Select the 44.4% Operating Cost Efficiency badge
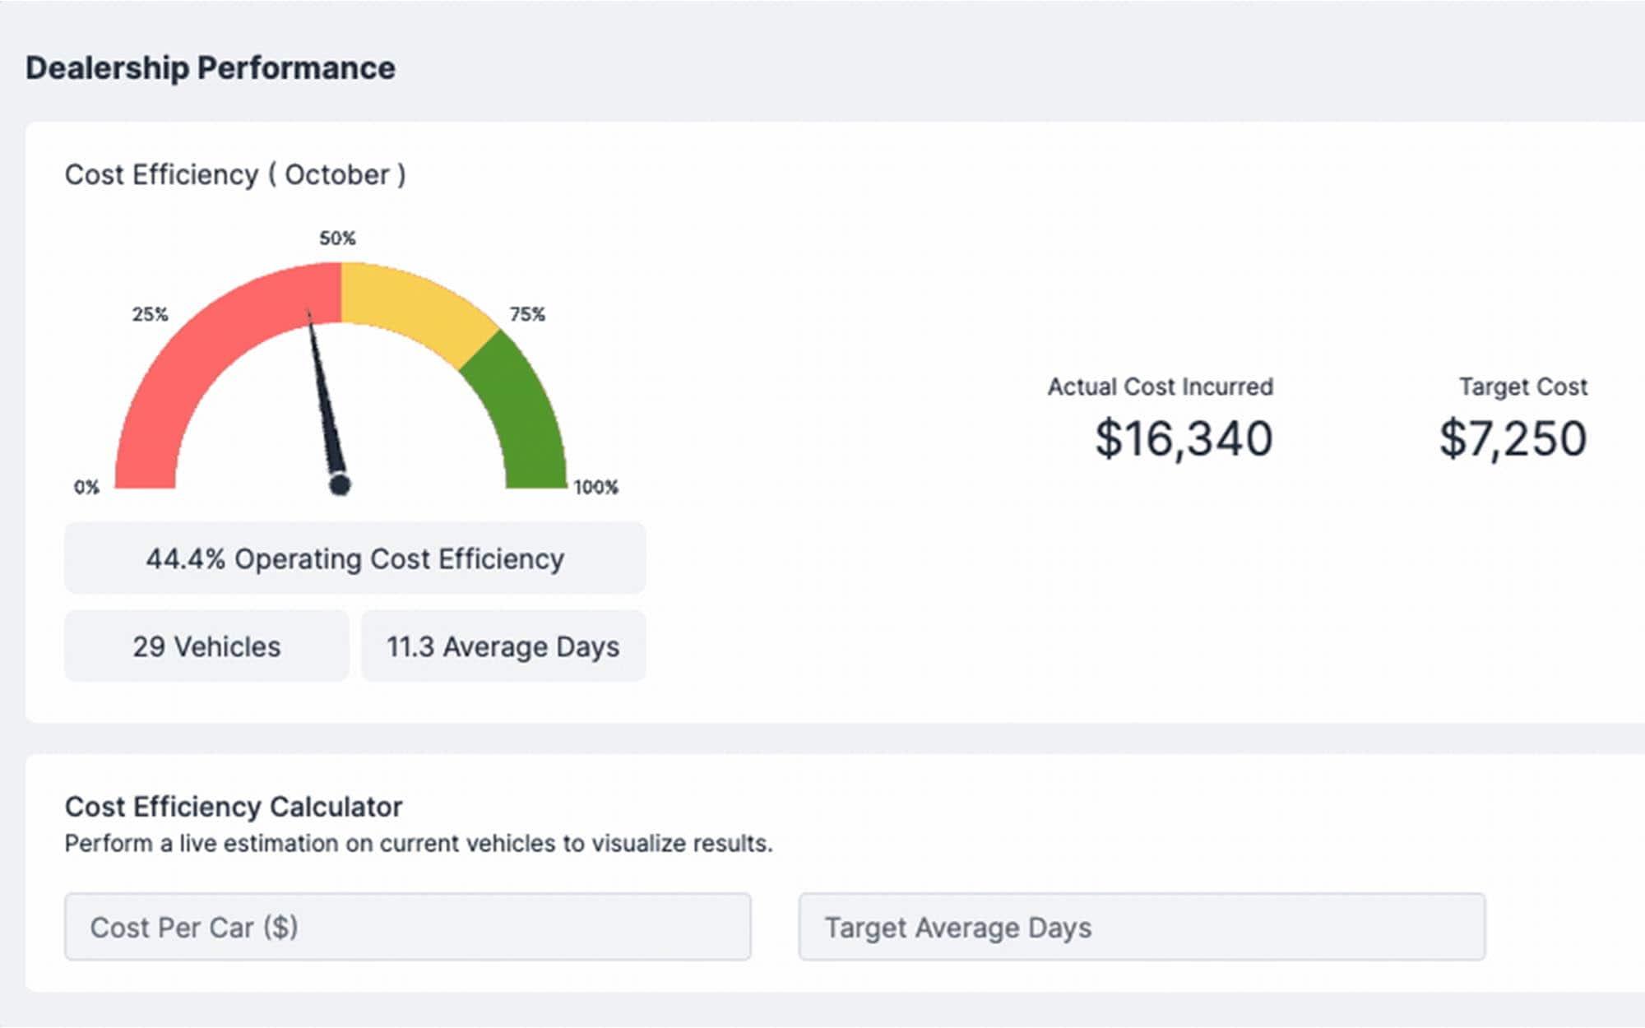The height and width of the screenshot is (1028, 1645). pyautogui.click(x=354, y=558)
